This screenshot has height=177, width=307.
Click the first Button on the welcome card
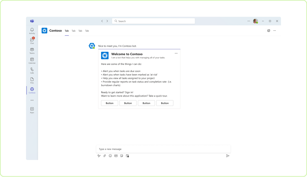click(x=109, y=103)
